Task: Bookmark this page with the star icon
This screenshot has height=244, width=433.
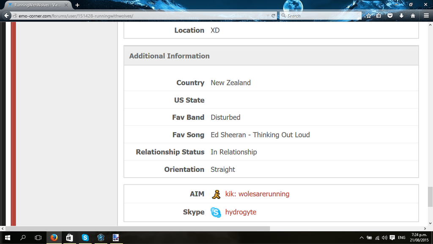Action: (x=368, y=16)
